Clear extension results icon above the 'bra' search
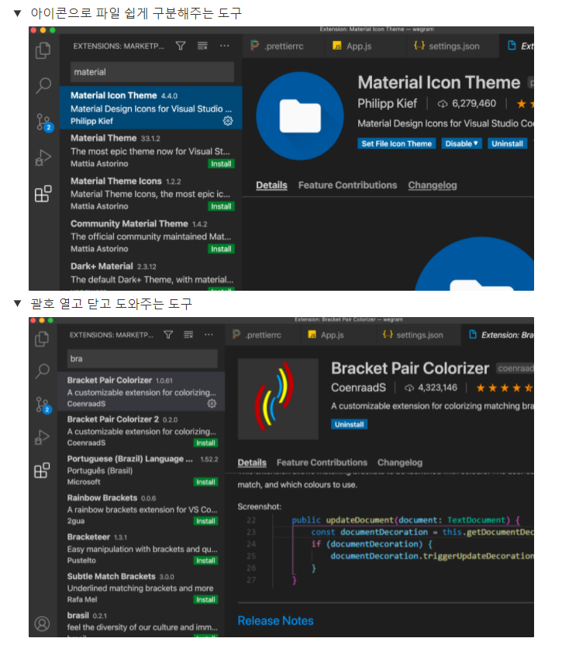The image size is (562, 652). click(x=188, y=335)
